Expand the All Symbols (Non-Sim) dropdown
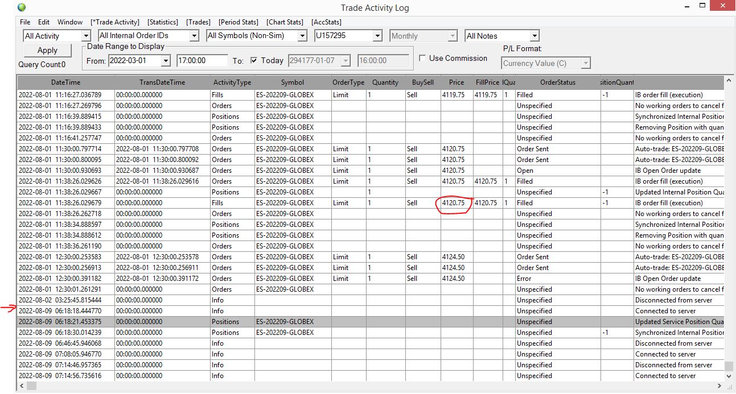The width and height of the screenshot is (736, 394). click(303, 36)
